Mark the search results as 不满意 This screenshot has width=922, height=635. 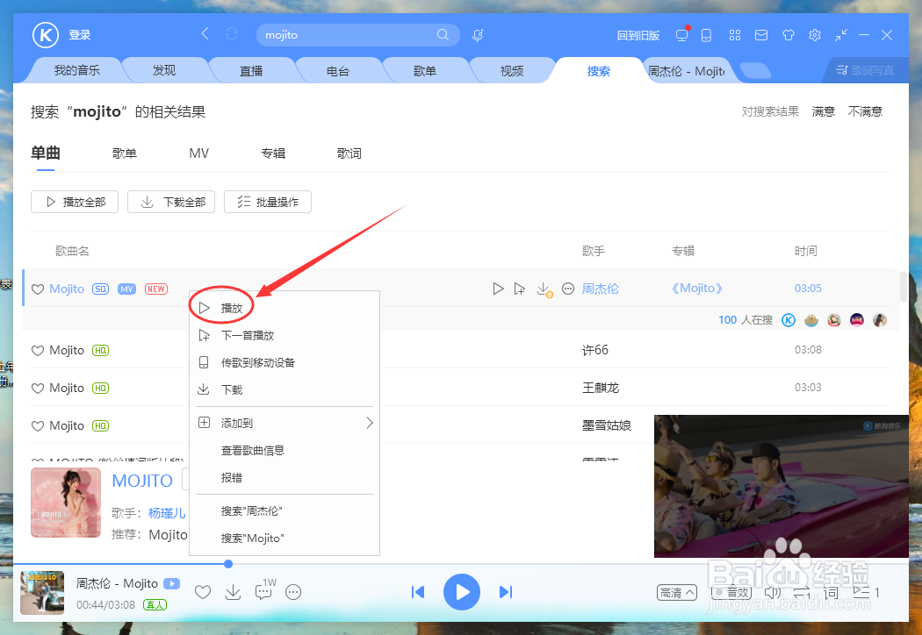tap(865, 111)
